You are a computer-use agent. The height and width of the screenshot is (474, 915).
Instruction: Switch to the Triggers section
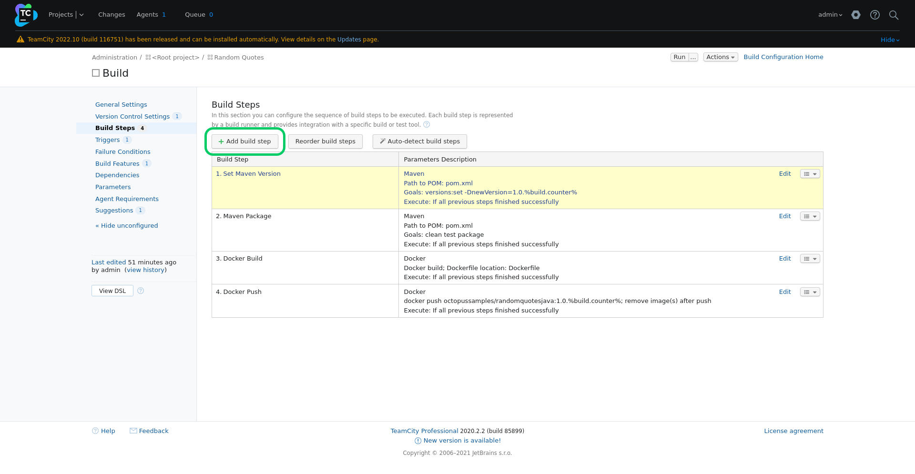click(108, 140)
